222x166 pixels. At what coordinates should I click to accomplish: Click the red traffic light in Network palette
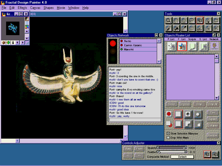113,43
